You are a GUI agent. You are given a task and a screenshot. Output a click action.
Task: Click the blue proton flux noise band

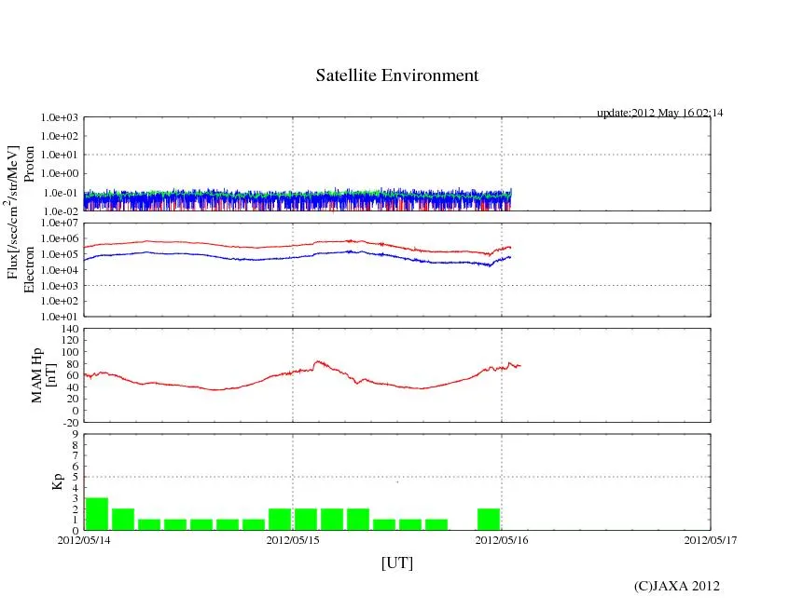click(297, 201)
